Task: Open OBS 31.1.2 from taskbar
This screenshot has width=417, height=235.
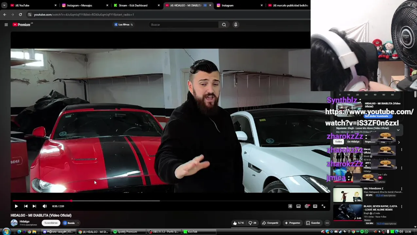Action: [x=164, y=232]
